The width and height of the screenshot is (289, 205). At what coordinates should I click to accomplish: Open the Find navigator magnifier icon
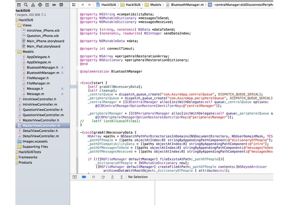coord(26,5)
